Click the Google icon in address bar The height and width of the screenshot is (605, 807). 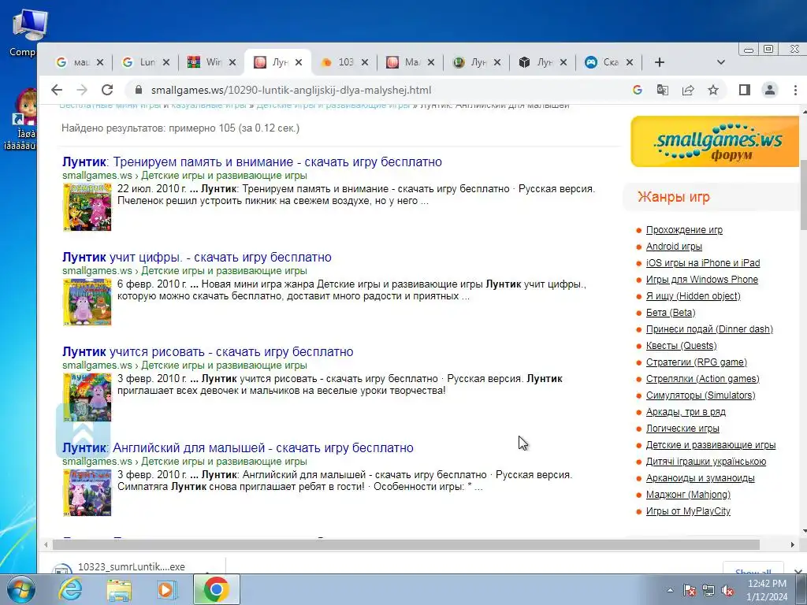(x=637, y=90)
